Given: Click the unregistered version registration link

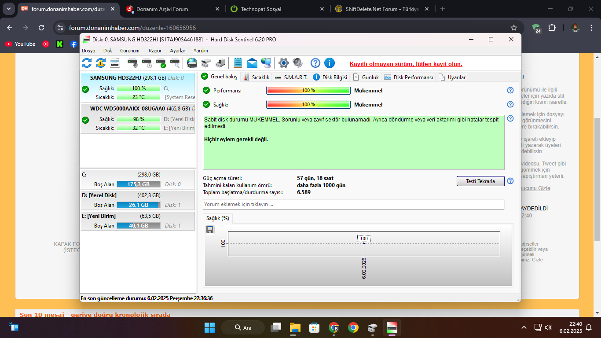Looking at the screenshot, I should coord(406,64).
